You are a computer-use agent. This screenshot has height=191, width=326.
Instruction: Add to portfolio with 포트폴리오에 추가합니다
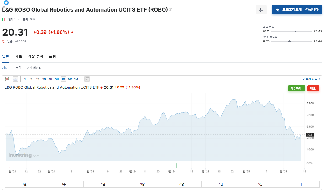[297, 10]
